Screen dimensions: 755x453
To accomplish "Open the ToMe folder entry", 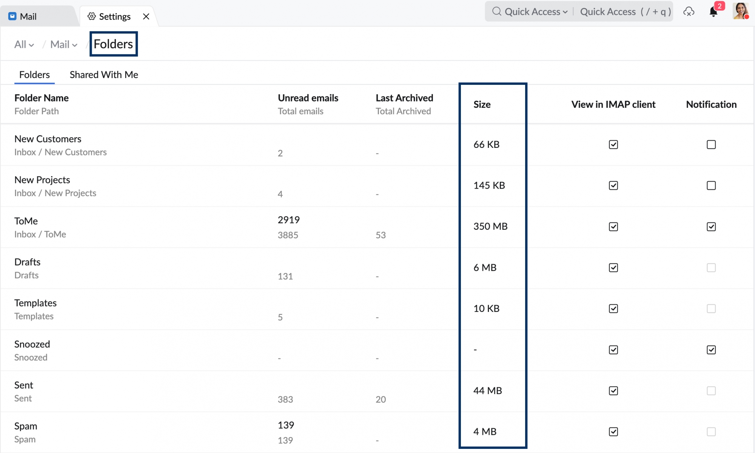I will (x=26, y=221).
